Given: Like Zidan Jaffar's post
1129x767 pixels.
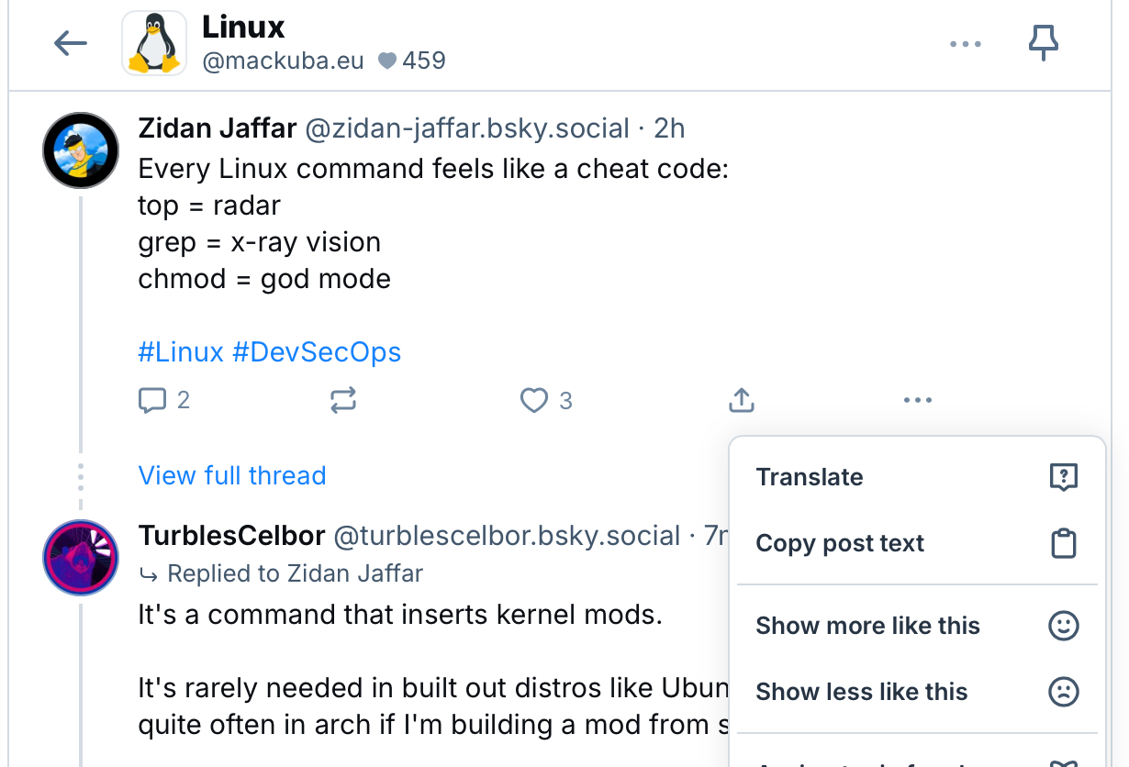Looking at the screenshot, I should (x=534, y=401).
